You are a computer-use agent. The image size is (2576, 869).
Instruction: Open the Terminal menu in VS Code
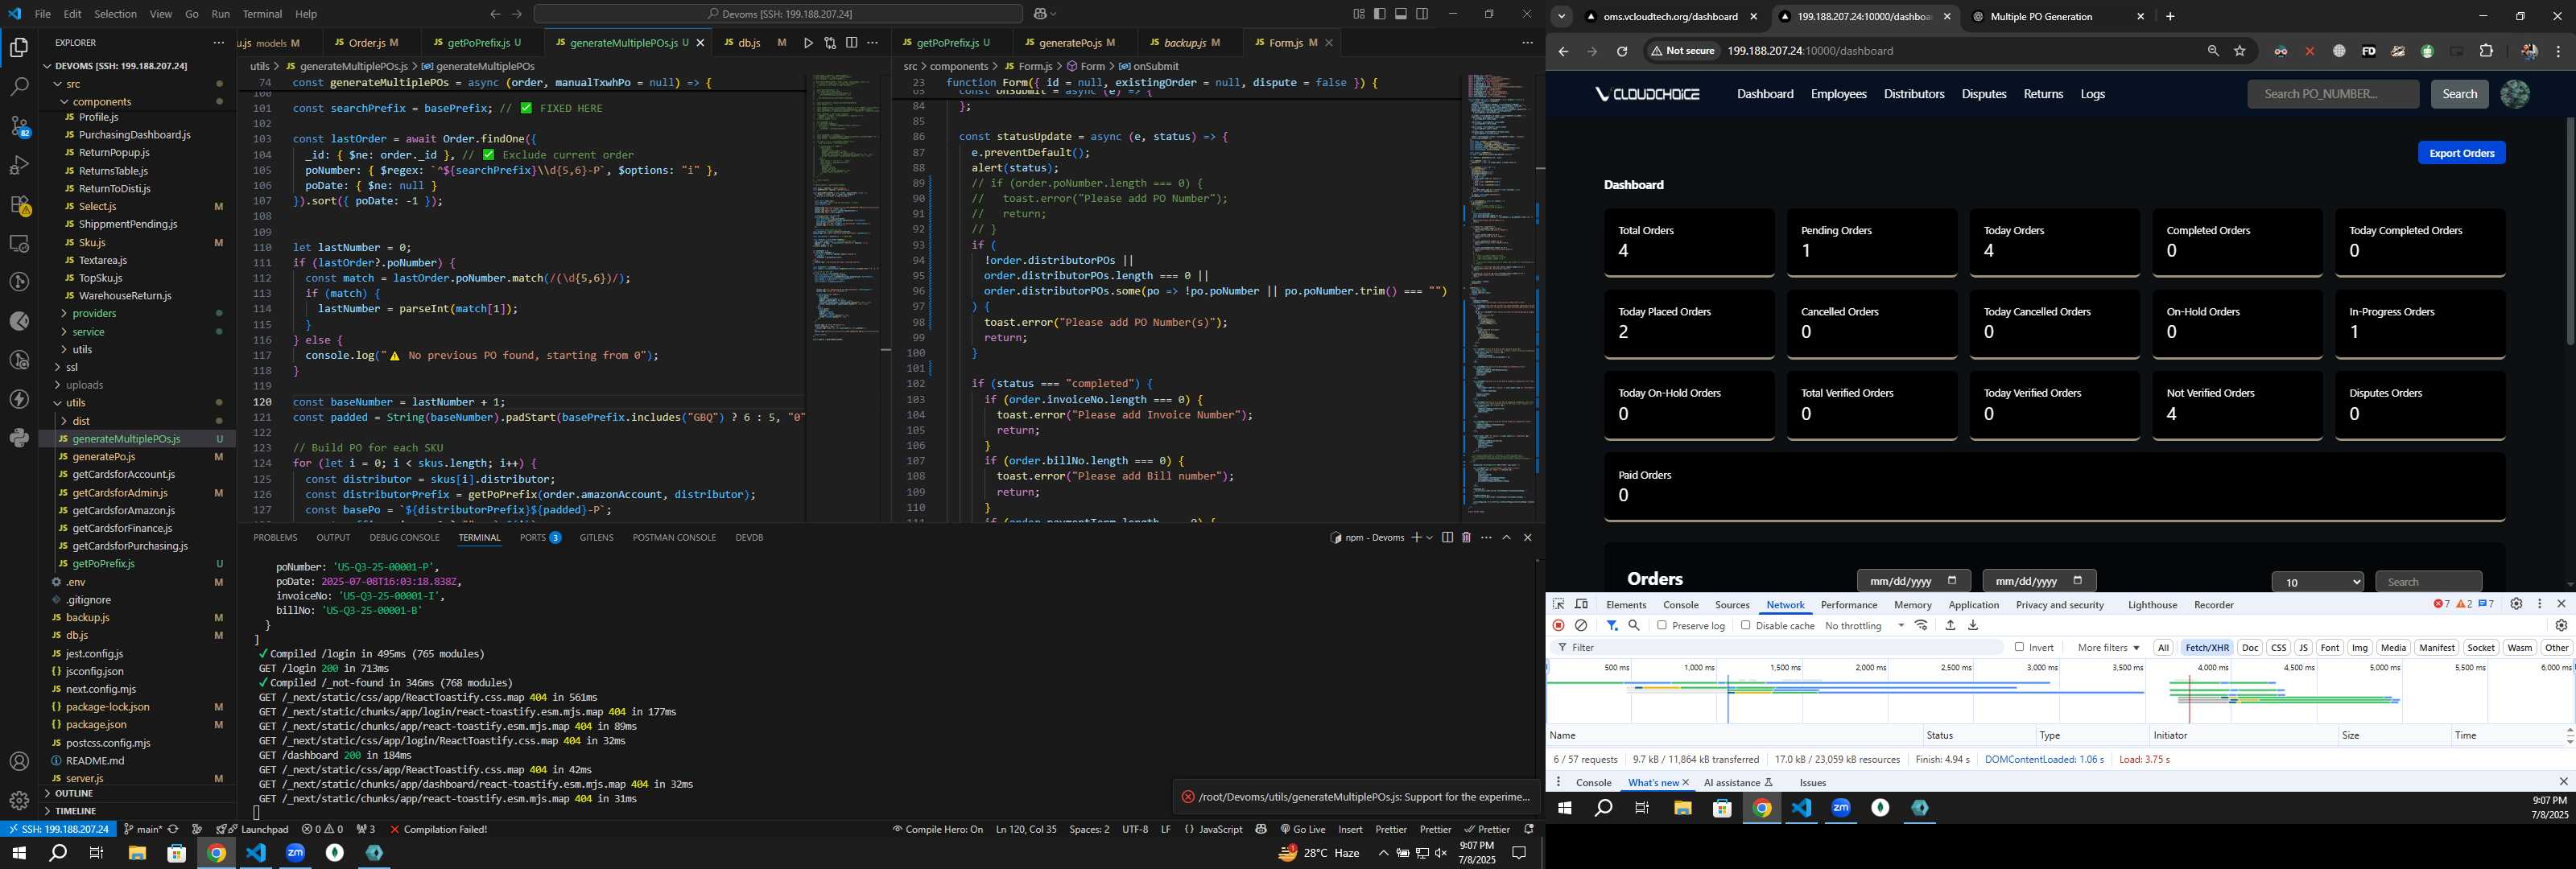coord(262,14)
